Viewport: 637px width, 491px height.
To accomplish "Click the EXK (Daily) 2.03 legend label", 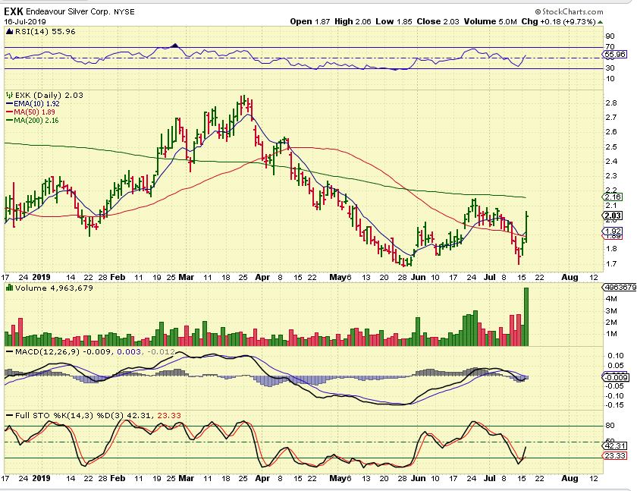I will 49,95.
